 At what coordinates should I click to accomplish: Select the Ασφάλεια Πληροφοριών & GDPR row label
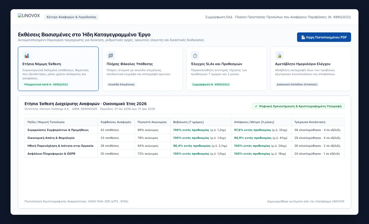(x=51, y=154)
